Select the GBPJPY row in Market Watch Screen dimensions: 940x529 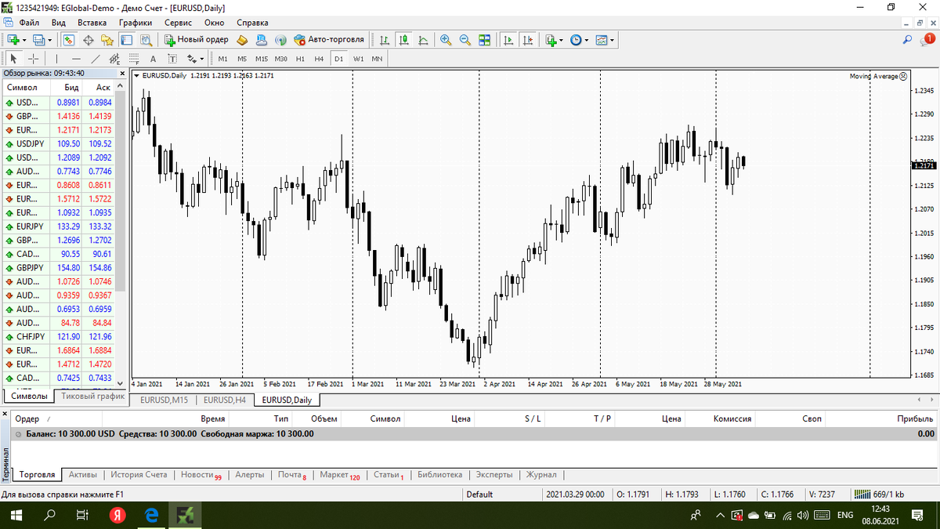[59, 268]
